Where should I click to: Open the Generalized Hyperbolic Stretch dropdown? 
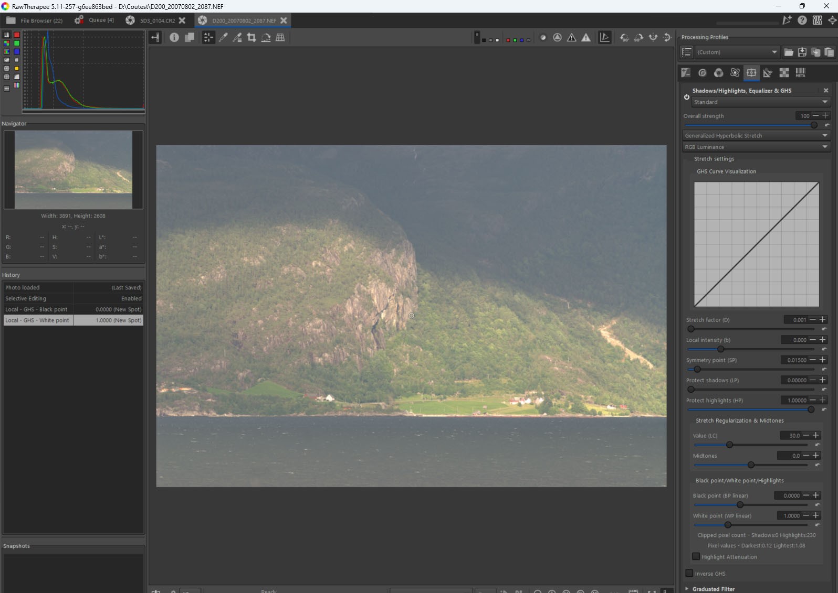756,135
